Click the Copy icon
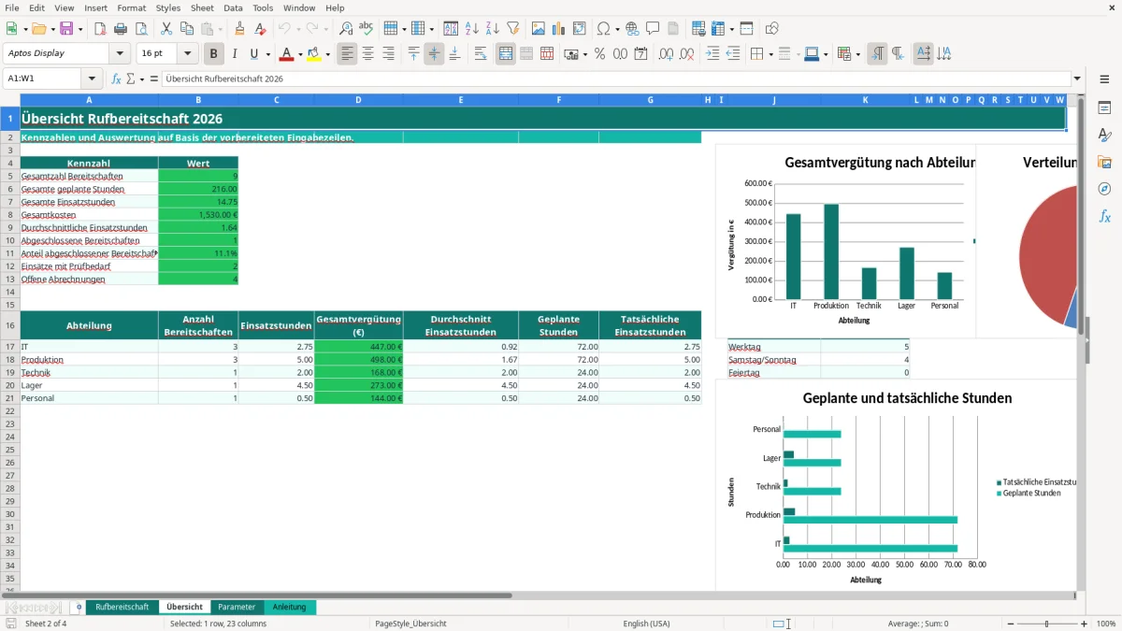 (187, 29)
